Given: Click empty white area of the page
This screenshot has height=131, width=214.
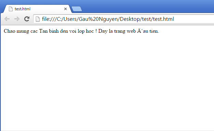Looking at the screenshot, I should click(107, 82).
